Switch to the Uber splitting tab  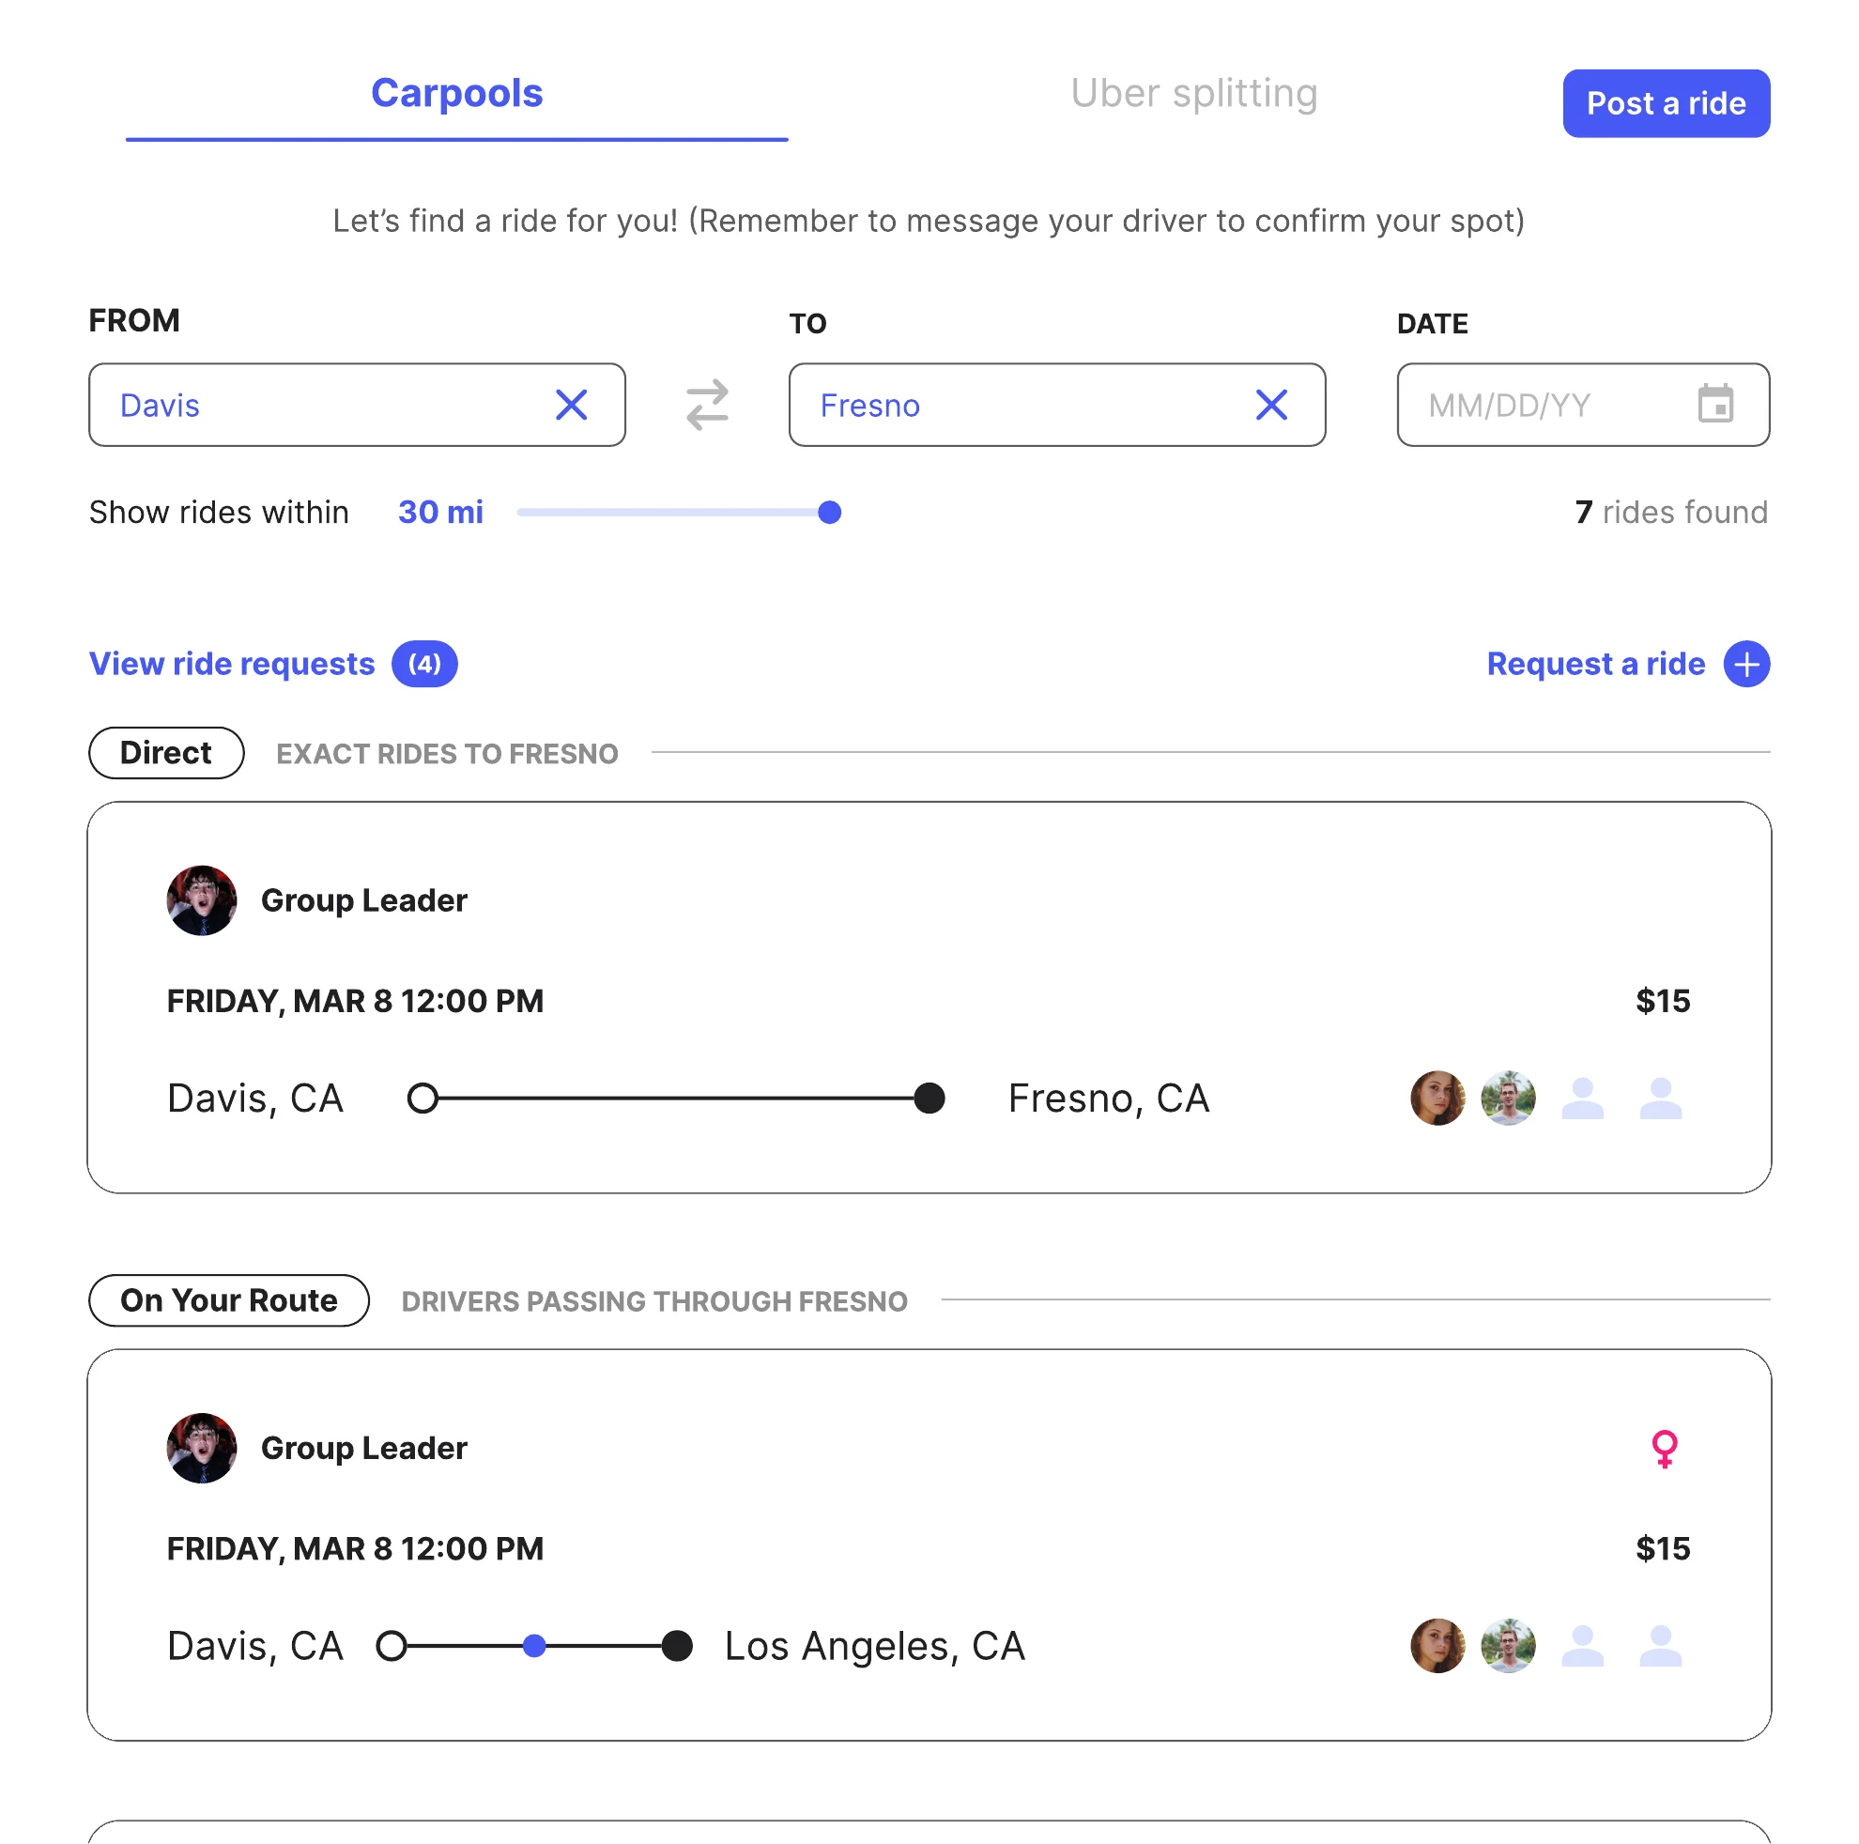(x=1194, y=93)
